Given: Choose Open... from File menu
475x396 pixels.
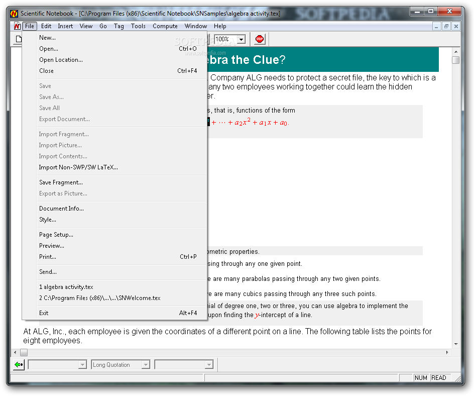Looking at the screenshot, I should tap(115, 49).
